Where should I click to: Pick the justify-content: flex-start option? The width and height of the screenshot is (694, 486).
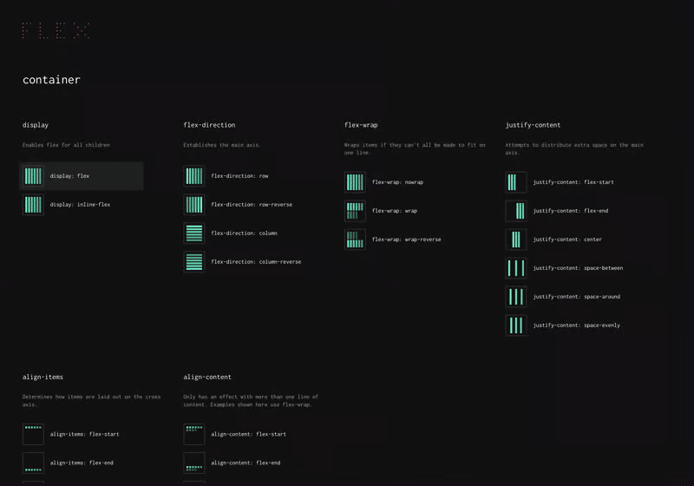click(x=573, y=182)
